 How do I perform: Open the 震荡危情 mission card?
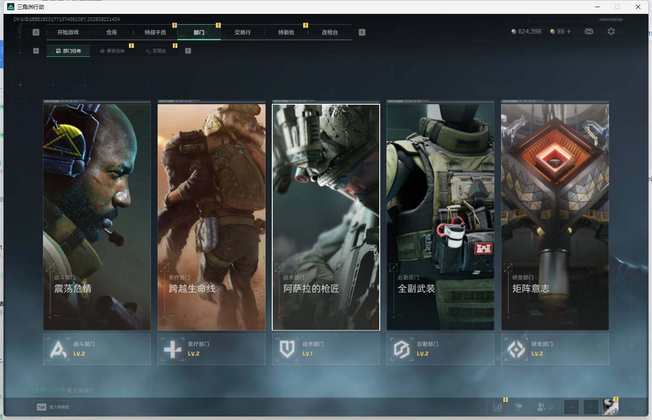coord(97,217)
